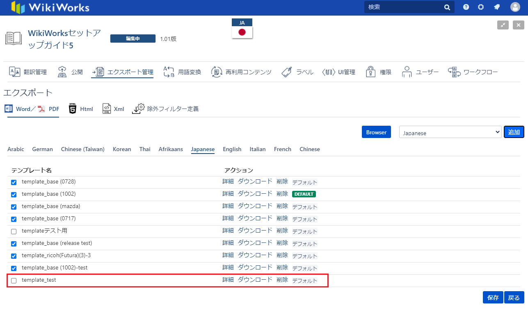The width and height of the screenshot is (528, 310).
Task: Click 削除 for template_base (0717)
Action: (x=282, y=218)
